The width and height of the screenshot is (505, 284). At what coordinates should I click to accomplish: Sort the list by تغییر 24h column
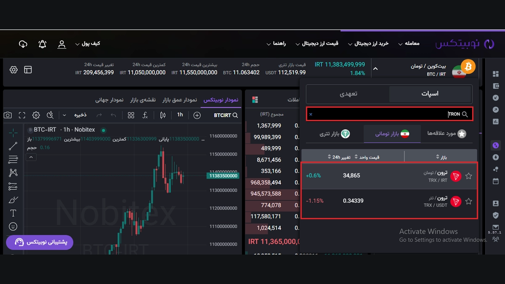pos(339,157)
